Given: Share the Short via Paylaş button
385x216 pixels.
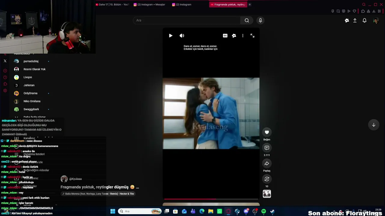Looking at the screenshot, I should coord(267,163).
